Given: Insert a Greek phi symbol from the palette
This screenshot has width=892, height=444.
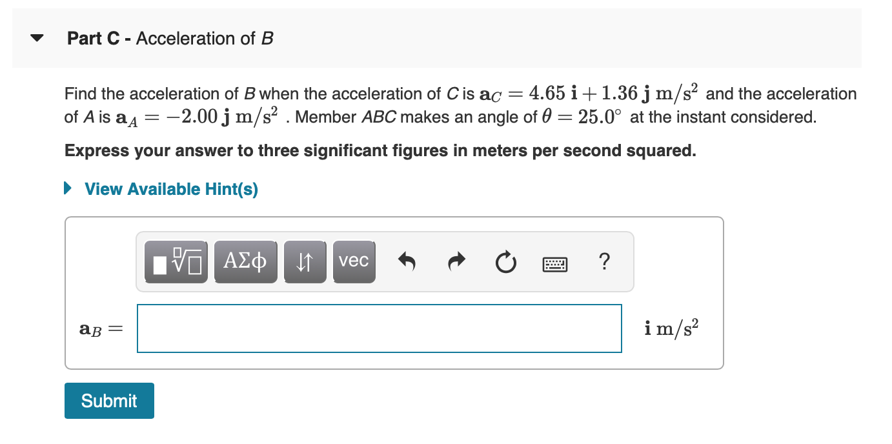Looking at the screenshot, I should pyautogui.click(x=245, y=261).
